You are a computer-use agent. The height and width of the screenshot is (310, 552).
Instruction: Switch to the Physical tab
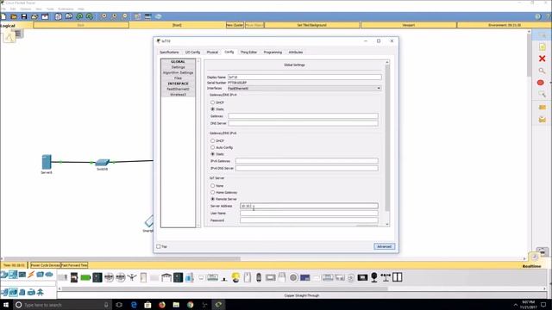tap(212, 52)
